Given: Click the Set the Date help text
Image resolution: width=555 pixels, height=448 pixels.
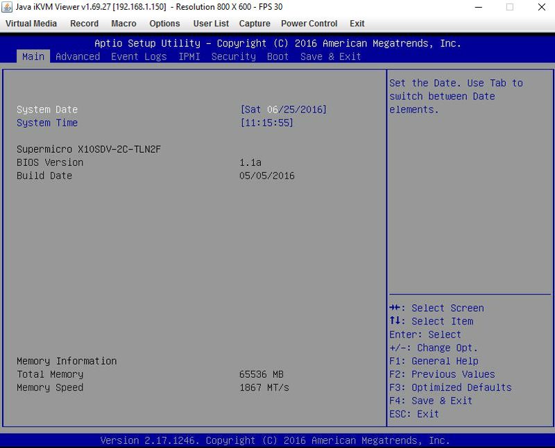Looking at the screenshot, I should tap(456, 96).
